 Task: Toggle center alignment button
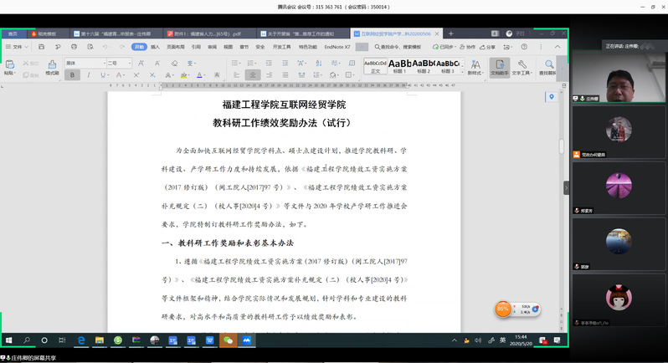[253, 75]
